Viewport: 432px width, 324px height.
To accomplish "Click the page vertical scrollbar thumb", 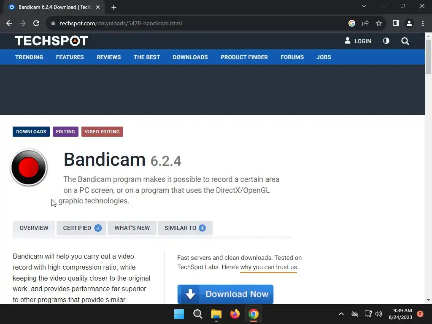I will click(428, 57).
